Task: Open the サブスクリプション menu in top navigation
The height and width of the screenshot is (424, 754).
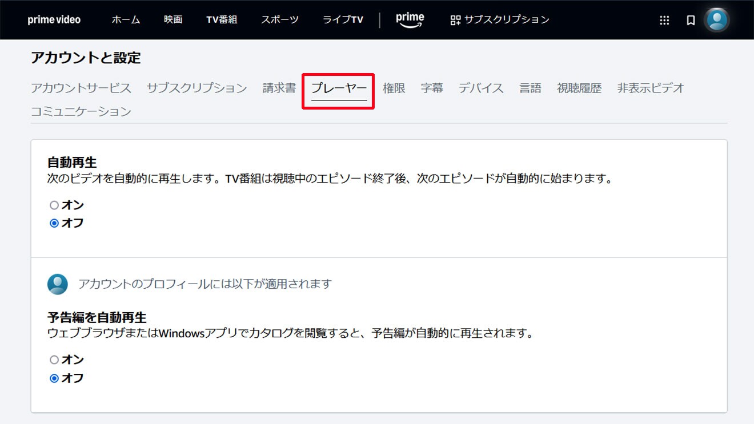Action: 500,20
